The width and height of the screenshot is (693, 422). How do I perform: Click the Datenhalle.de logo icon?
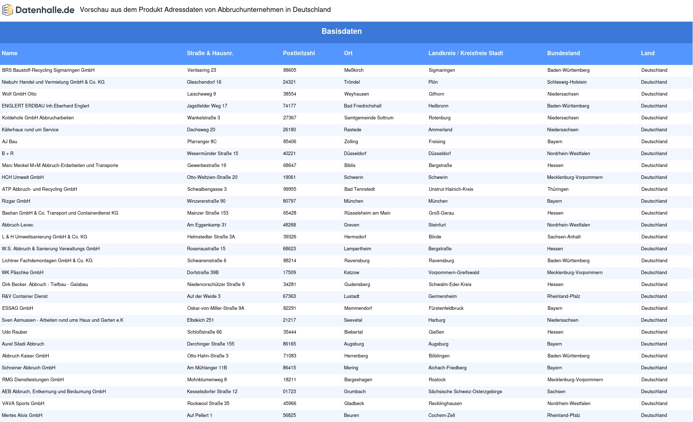(8, 10)
